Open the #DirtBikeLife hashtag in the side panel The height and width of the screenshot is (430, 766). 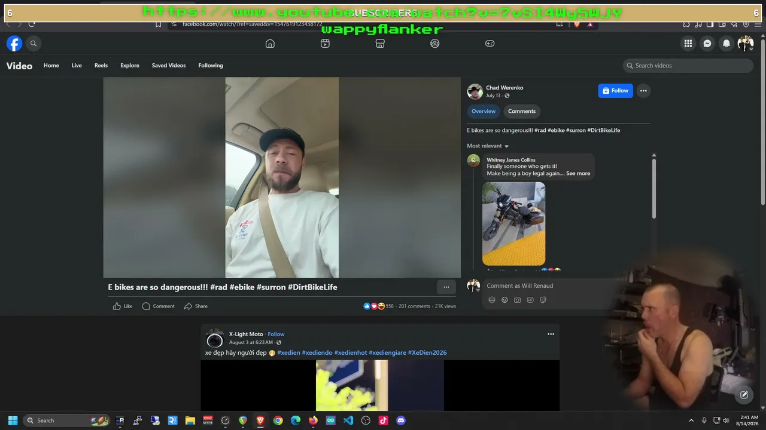pos(604,130)
